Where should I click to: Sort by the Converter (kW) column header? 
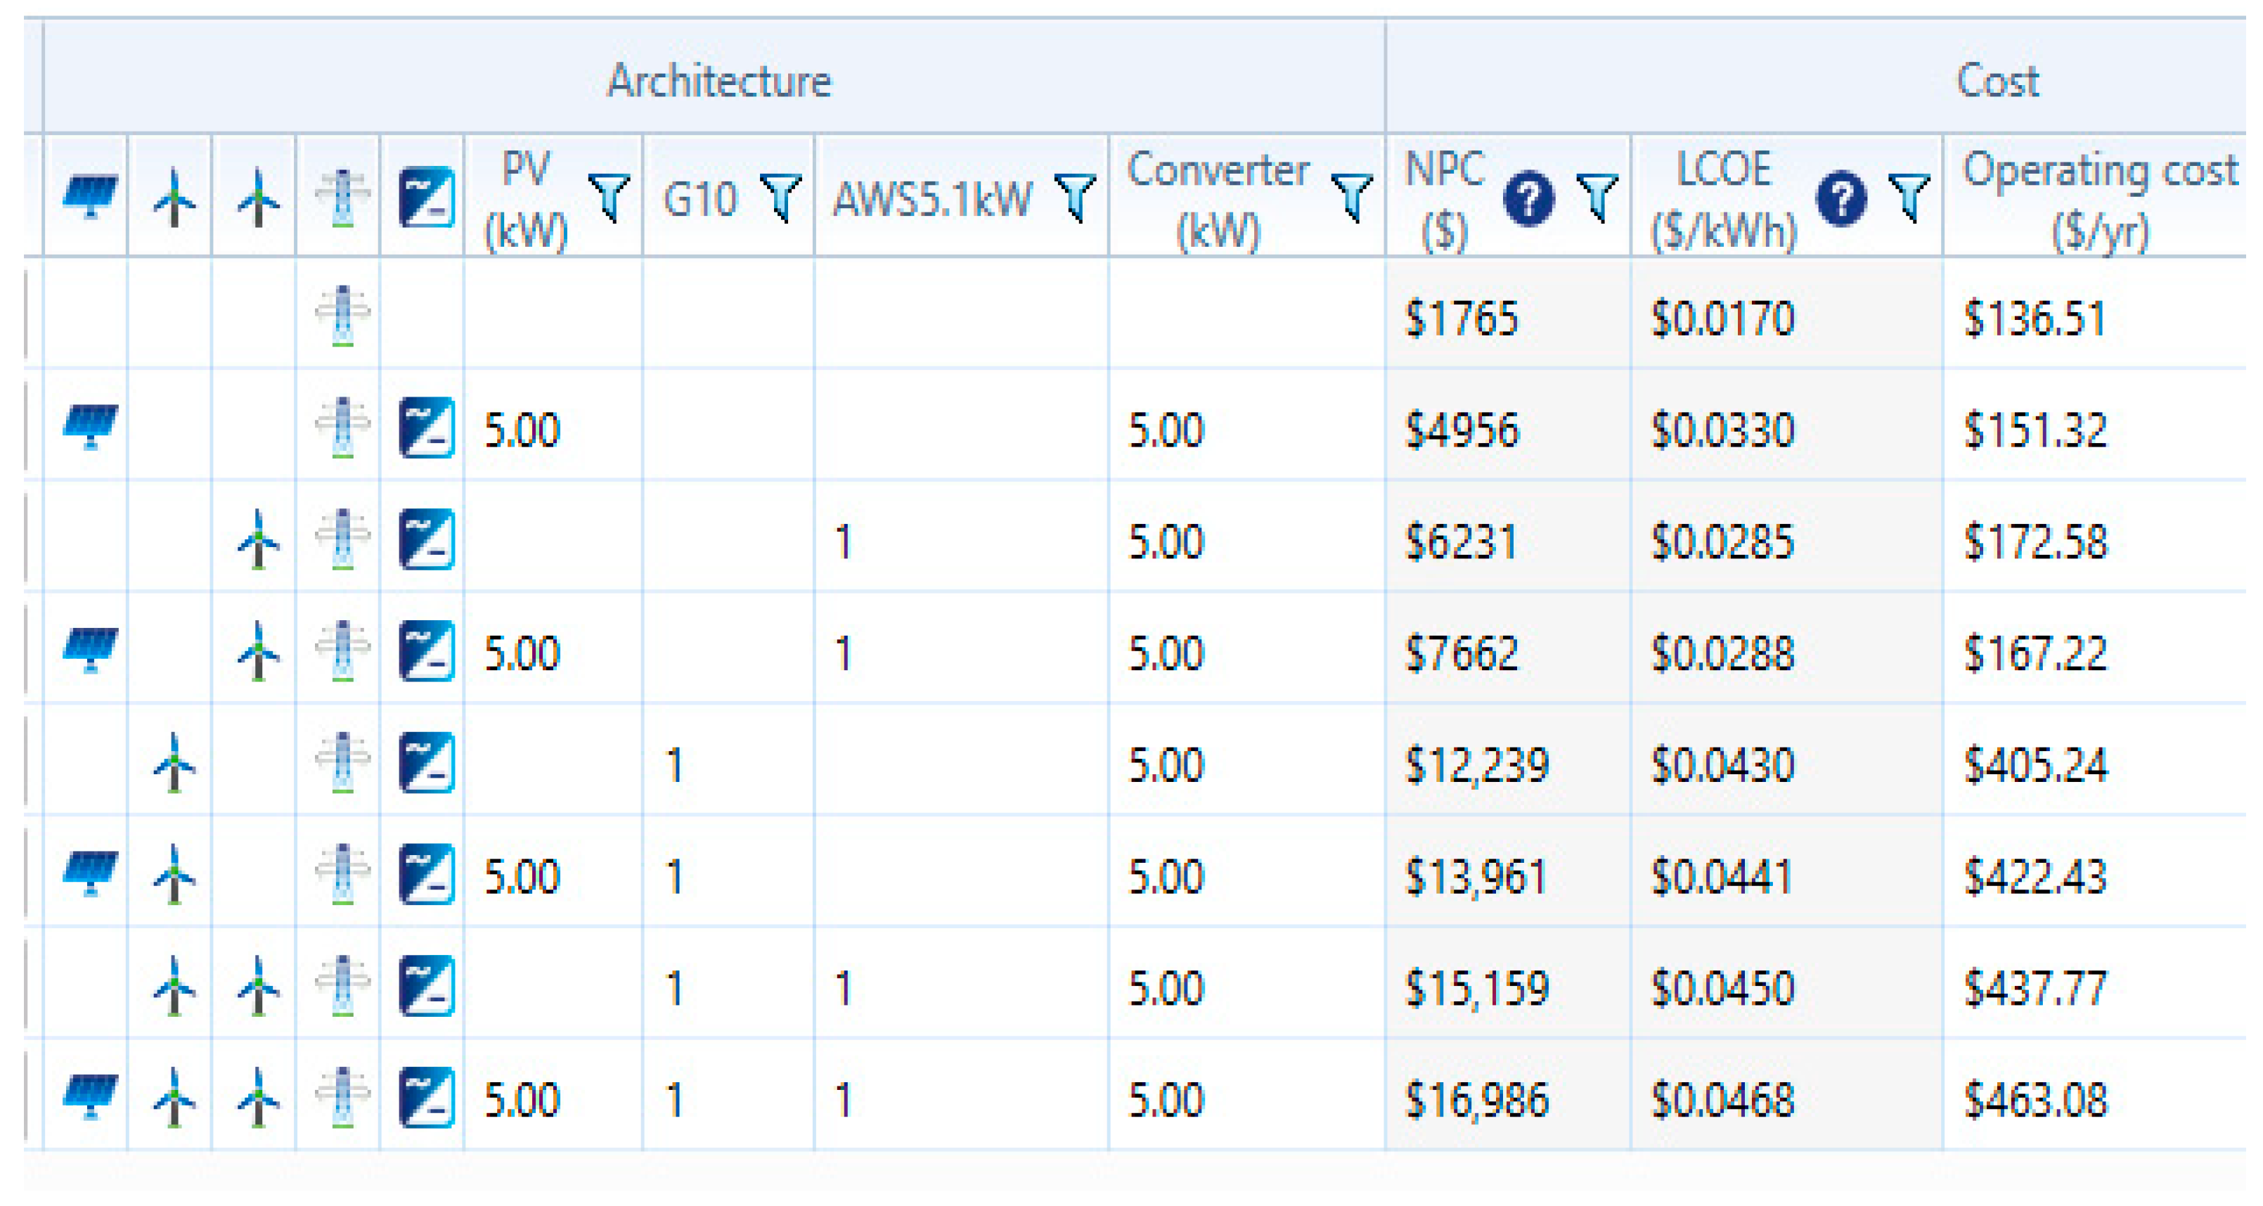click(1218, 198)
